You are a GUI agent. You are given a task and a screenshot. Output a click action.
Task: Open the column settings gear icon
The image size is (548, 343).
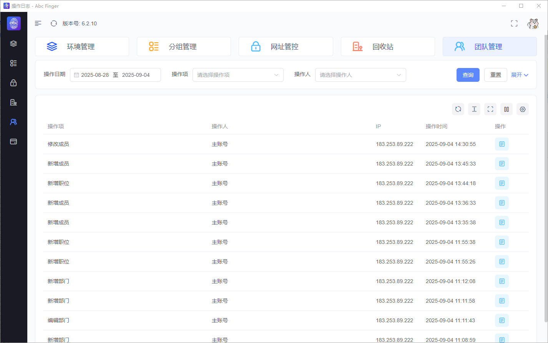point(523,109)
